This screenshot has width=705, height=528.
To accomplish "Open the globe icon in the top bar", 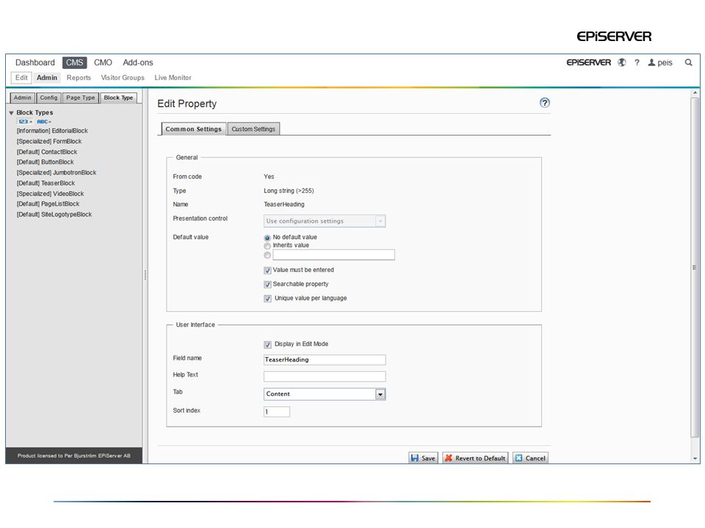I will 622,62.
